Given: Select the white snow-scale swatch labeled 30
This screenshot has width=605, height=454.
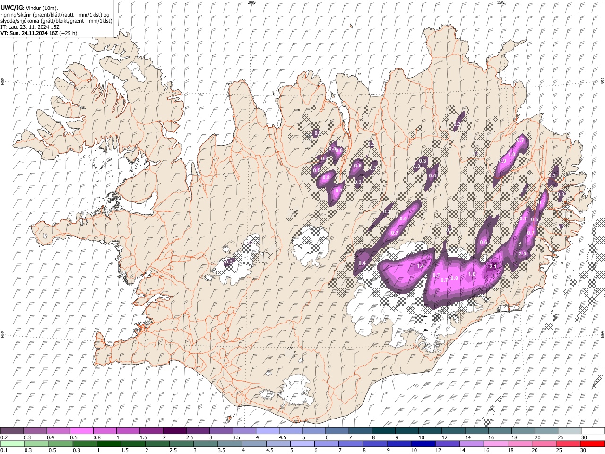Looking at the screenshot, I should tap(593, 430).
